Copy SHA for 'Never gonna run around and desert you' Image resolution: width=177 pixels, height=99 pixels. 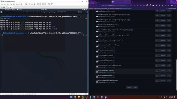(157, 66)
